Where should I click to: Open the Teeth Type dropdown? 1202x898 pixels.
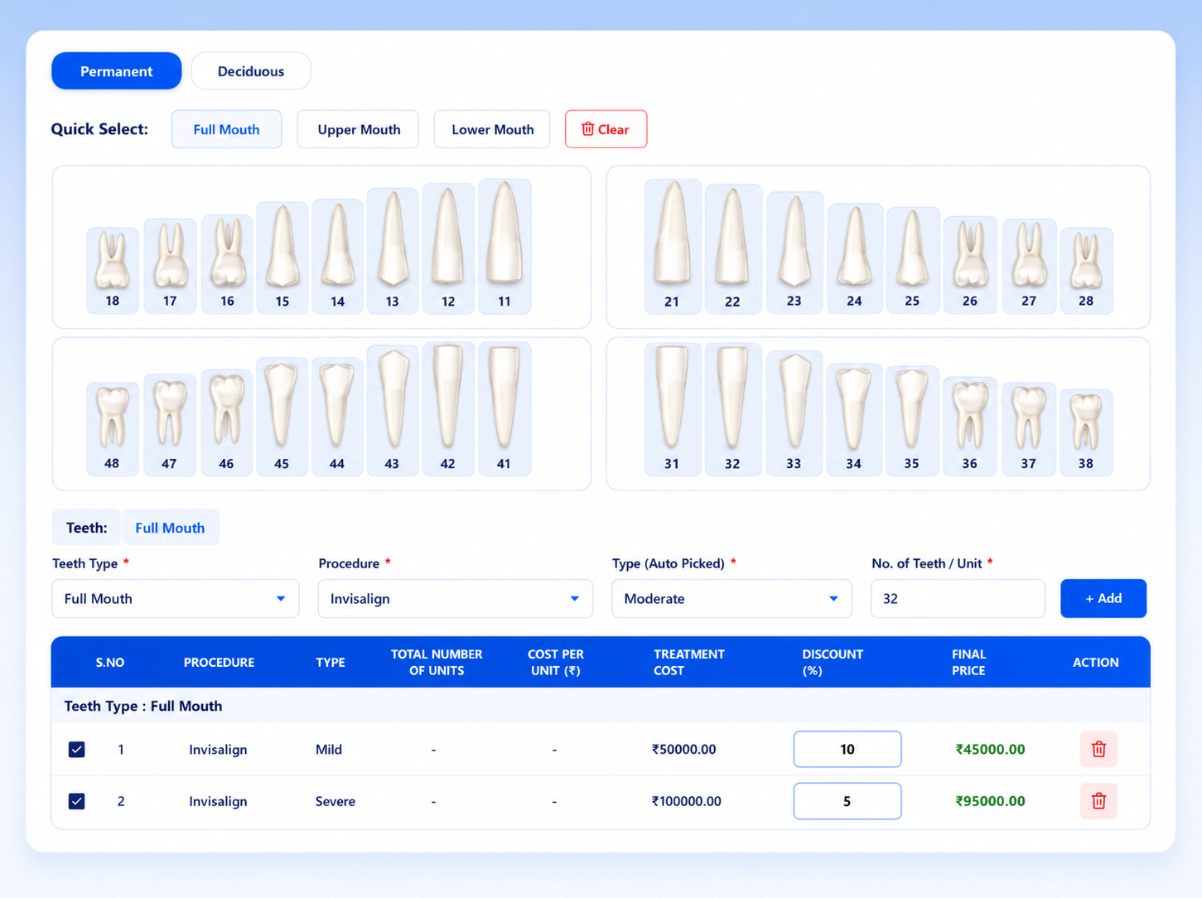click(x=176, y=598)
